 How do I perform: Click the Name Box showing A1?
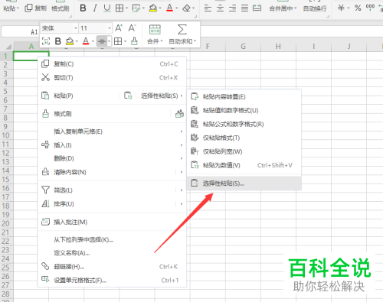coord(20,32)
